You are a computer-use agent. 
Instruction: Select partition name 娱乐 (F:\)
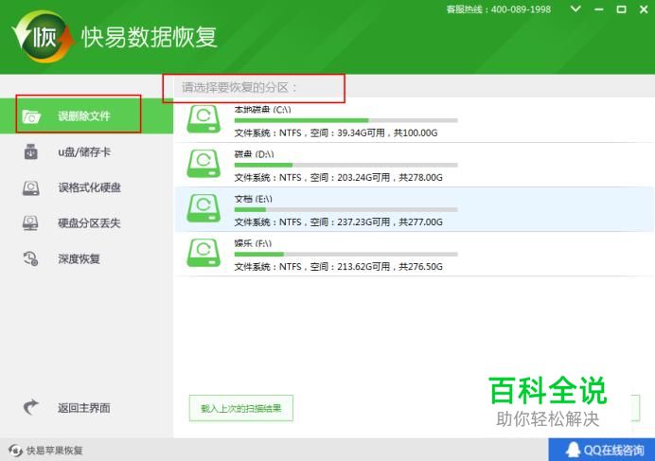tap(253, 243)
